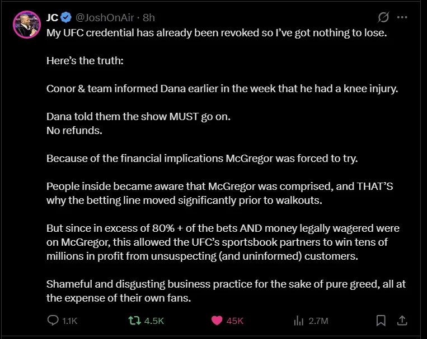Toggle the pink heart like icon

[217, 321]
